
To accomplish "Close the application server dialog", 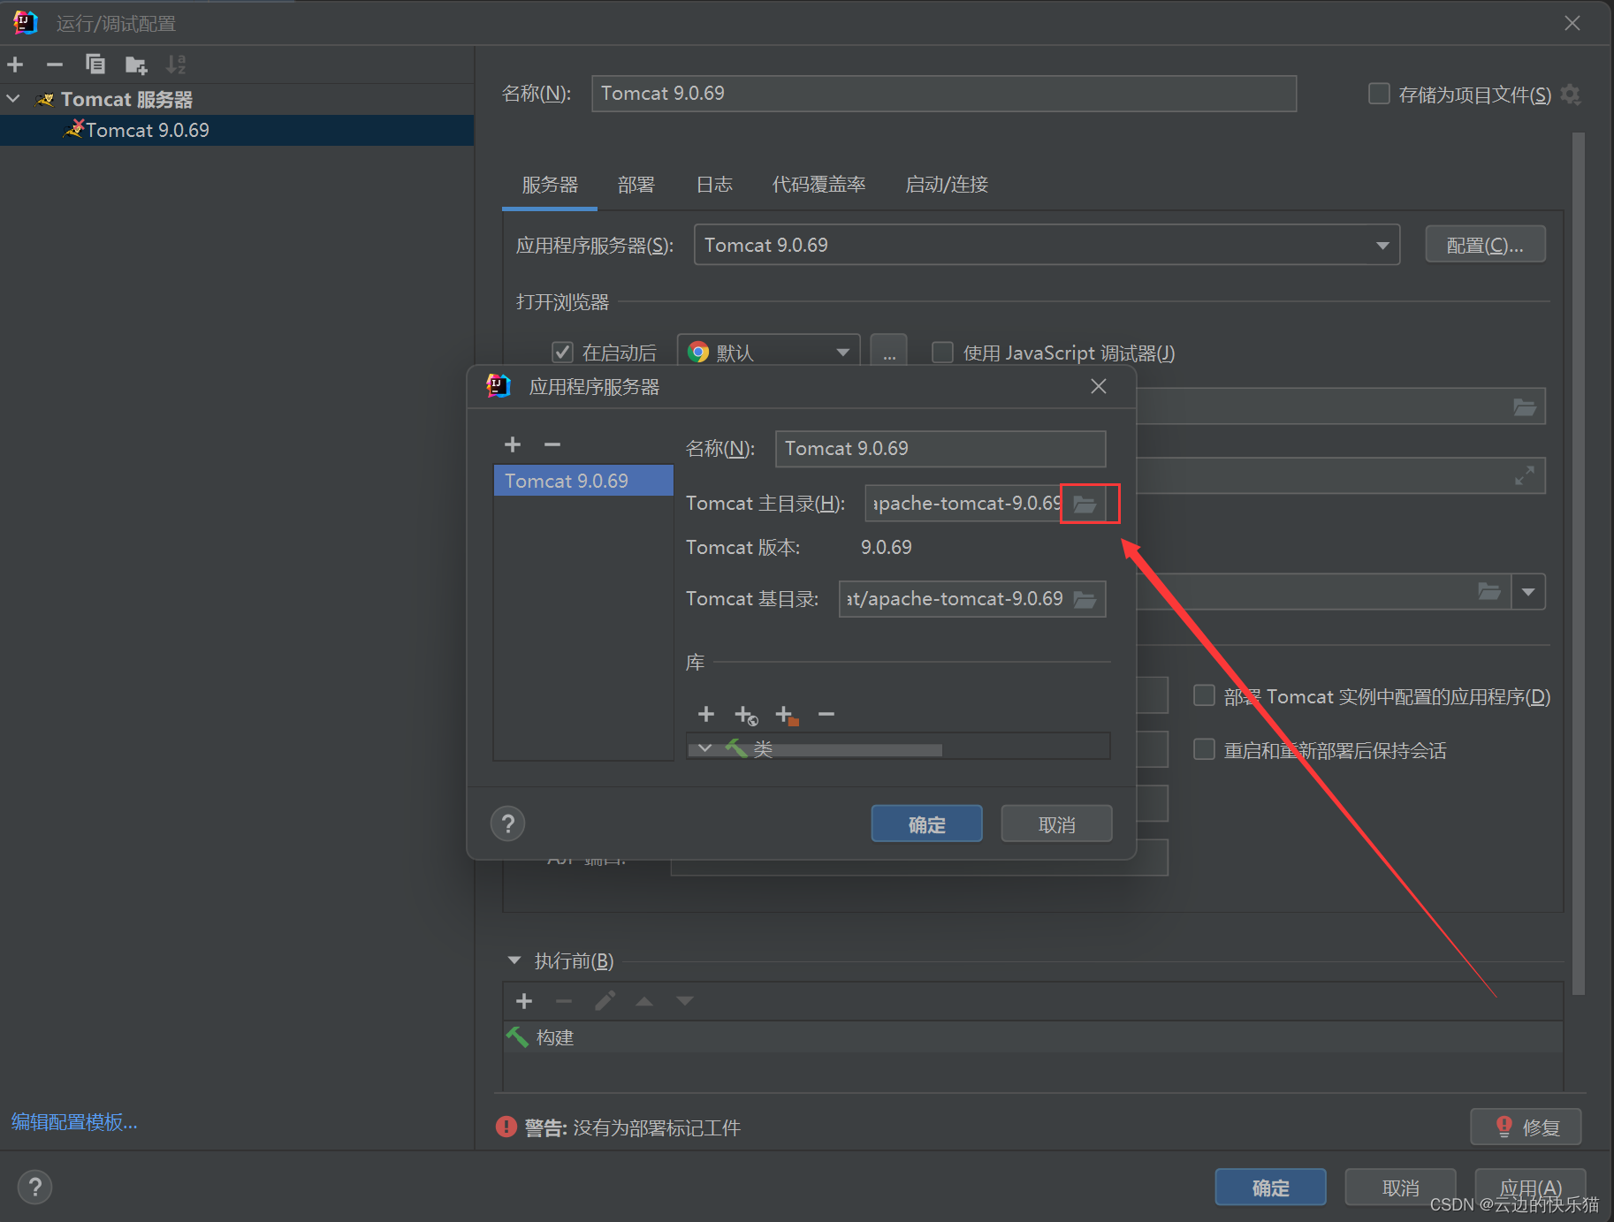I will pos(1099,386).
